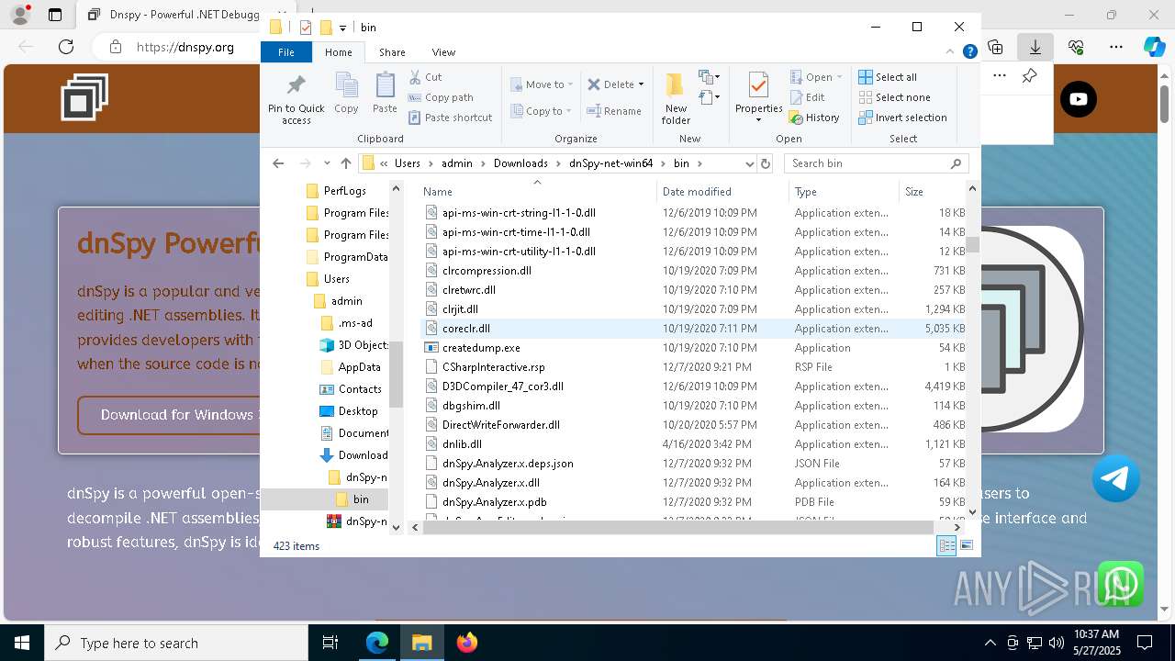This screenshot has width=1175, height=661.
Task: Select coreclr.dll in the file list
Action: pos(466,329)
